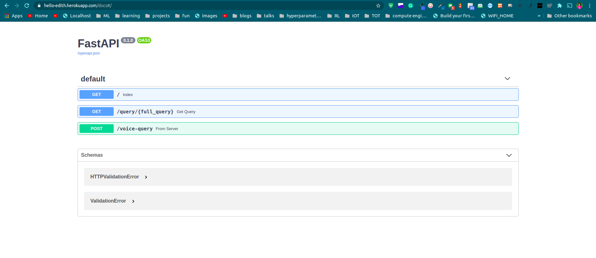Open the Grammarly extension icon

tap(411, 6)
